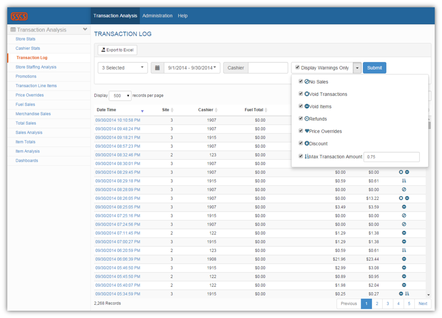Click the Submit button
The image size is (442, 318).
tap(374, 67)
